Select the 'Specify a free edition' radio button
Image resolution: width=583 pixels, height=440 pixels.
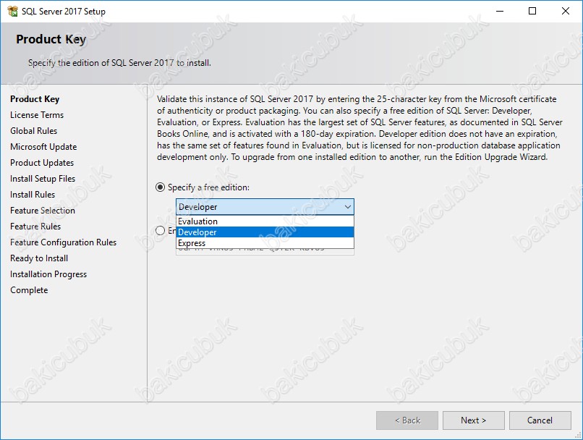coord(161,187)
